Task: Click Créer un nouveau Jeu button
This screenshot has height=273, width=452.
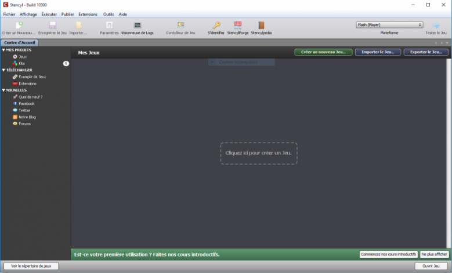Action: [323, 52]
